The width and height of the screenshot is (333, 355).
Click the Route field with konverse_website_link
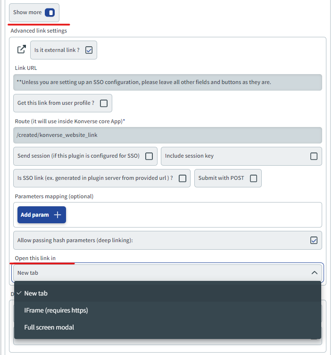pyautogui.click(x=167, y=135)
